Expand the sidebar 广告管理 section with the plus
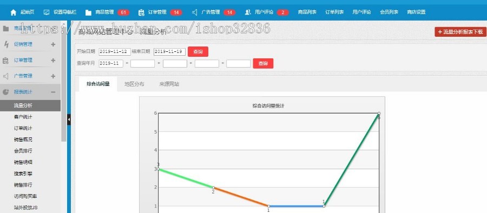The height and width of the screenshot is (213, 487). [53, 76]
